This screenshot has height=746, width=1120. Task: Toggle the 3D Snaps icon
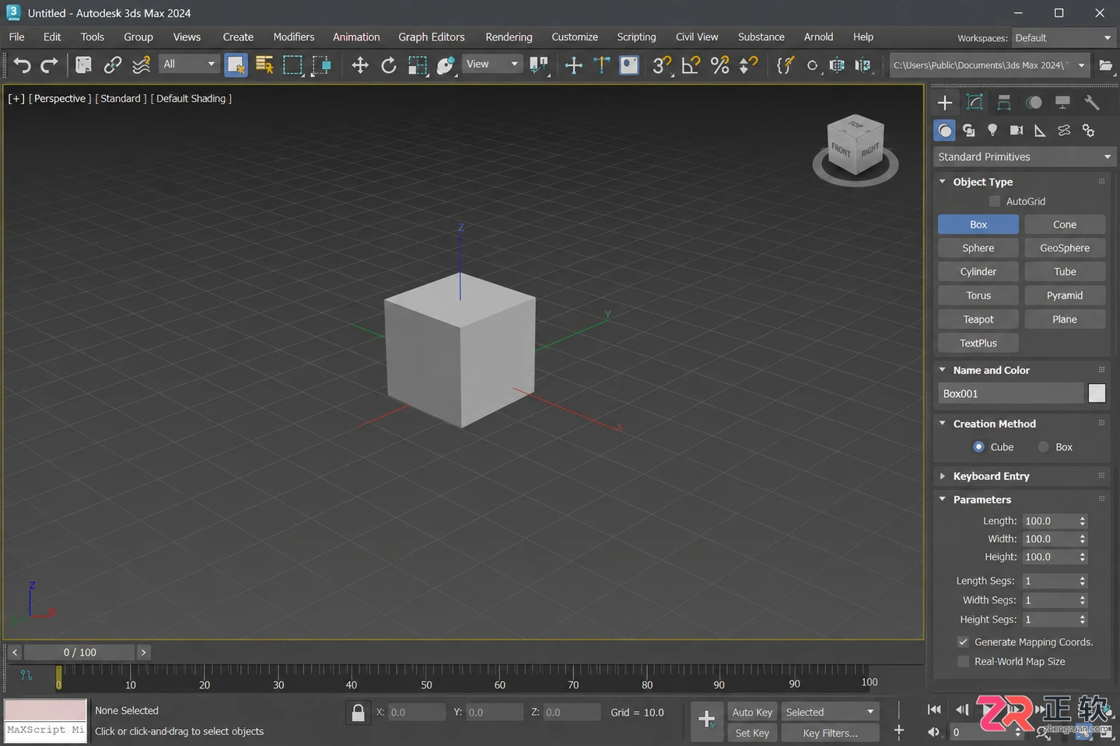pos(662,65)
